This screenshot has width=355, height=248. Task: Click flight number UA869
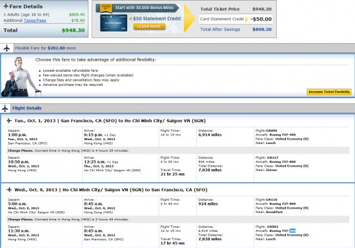click(272, 130)
